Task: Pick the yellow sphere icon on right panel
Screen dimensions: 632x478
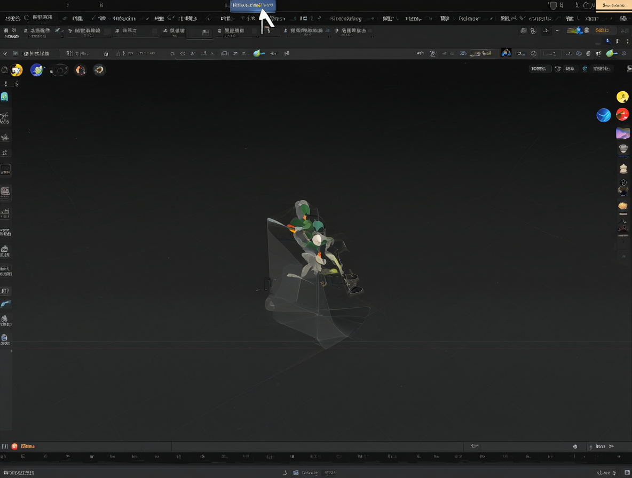Action: tap(622, 97)
